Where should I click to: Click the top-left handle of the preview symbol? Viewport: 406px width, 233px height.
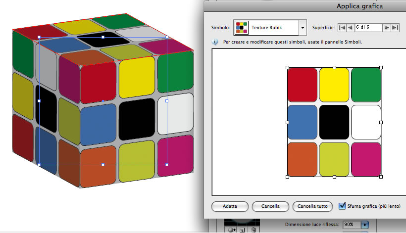(287, 67)
